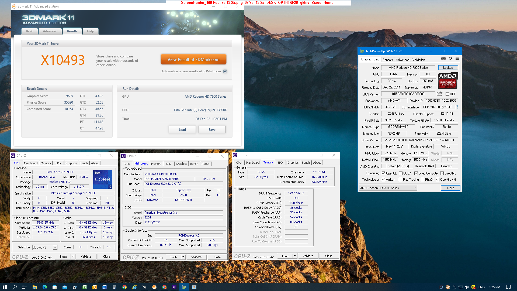The image size is (517, 291).
Task: Click Validate in the CPU-Z Mainboard window
Action: [196, 257]
